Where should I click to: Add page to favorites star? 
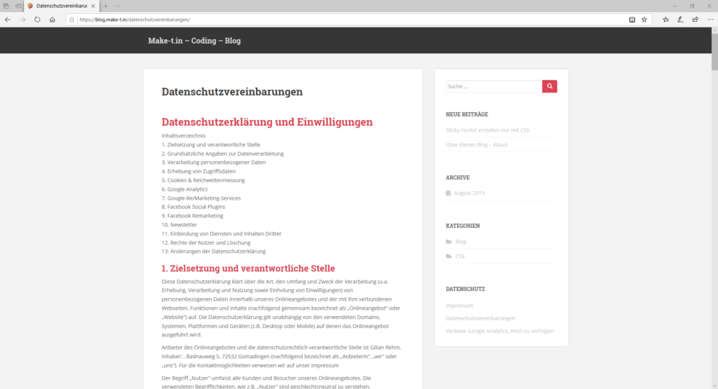click(x=644, y=20)
